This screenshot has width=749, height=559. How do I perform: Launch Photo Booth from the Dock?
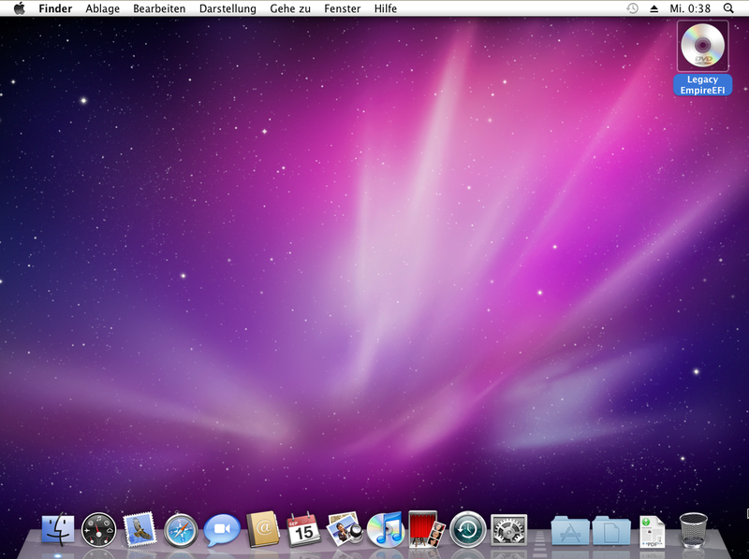(427, 529)
